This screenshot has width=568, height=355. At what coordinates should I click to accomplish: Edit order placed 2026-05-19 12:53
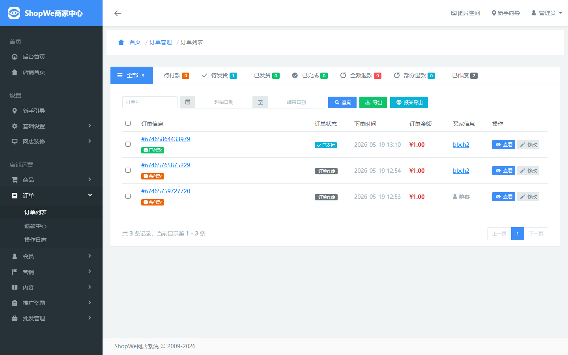(x=528, y=197)
